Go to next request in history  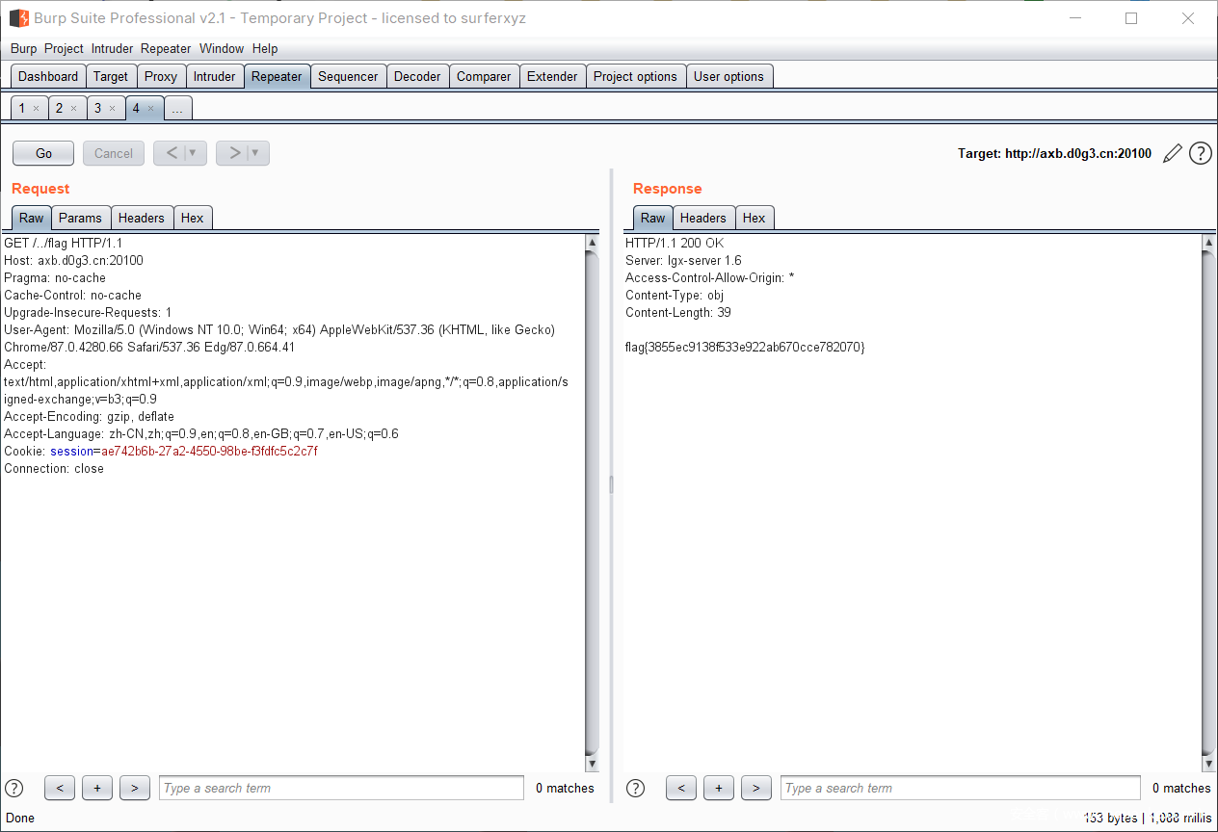tap(233, 153)
